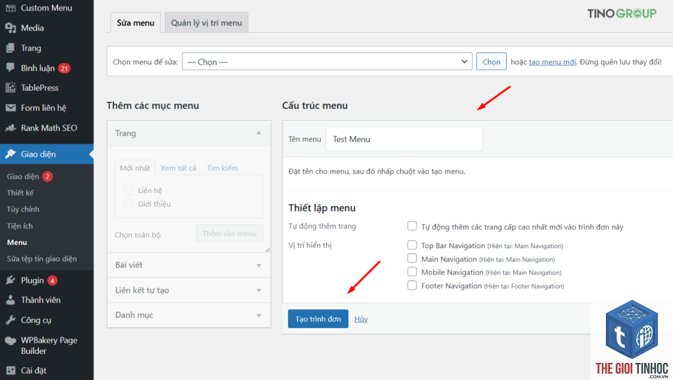The width and height of the screenshot is (673, 380).
Task: Click the Form liên hệ envelope icon
Action: tap(11, 108)
